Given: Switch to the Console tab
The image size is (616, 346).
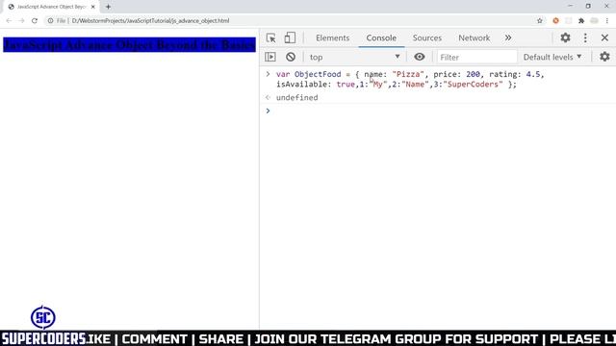Looking at the screenshot, I should pos(381,38).
